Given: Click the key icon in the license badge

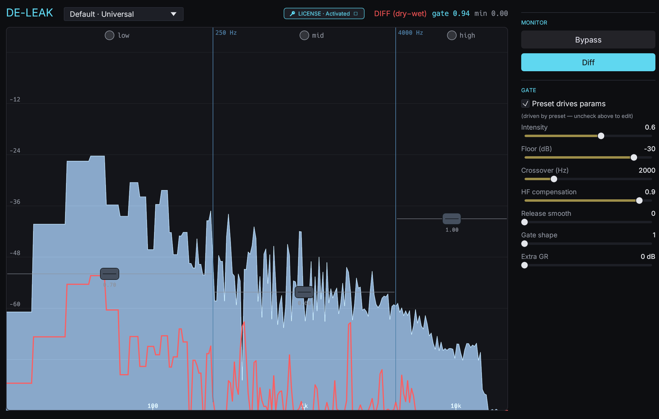Looking at the screenshot, I should (x=292, y=14).
